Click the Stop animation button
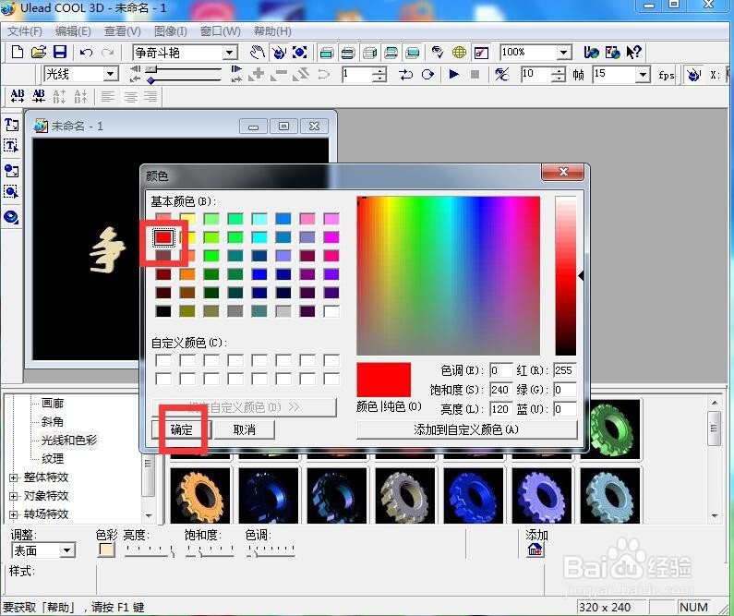Image resolution: width=734 pixels, height=616 pixels. pos(475,74)
